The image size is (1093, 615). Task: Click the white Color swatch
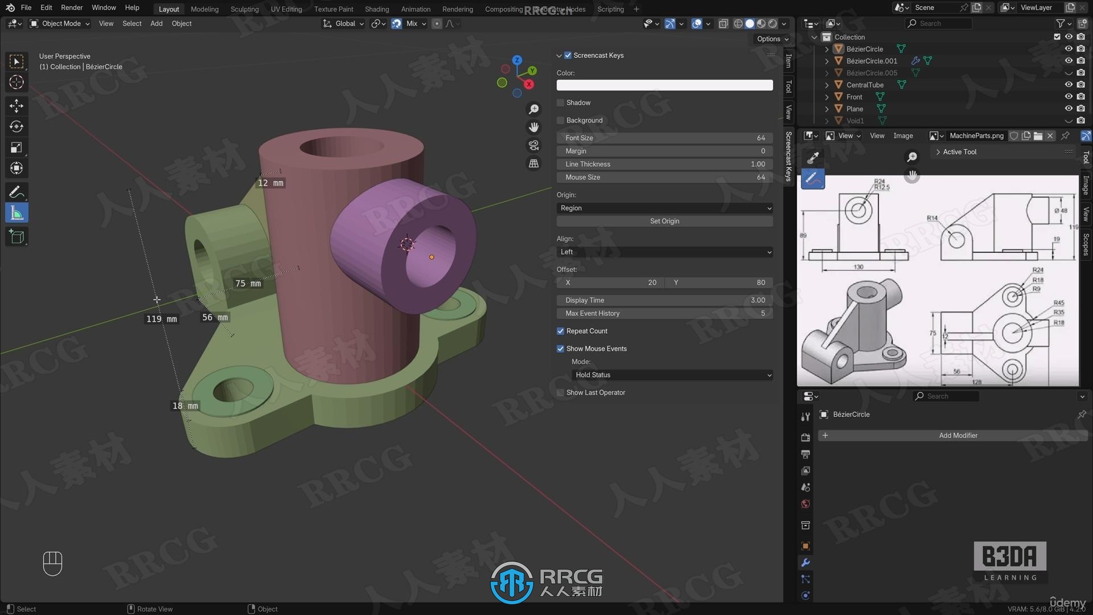click(x=664, y=85)
